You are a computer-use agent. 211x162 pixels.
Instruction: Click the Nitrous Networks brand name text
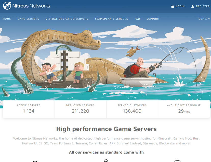tap(31, 6)
